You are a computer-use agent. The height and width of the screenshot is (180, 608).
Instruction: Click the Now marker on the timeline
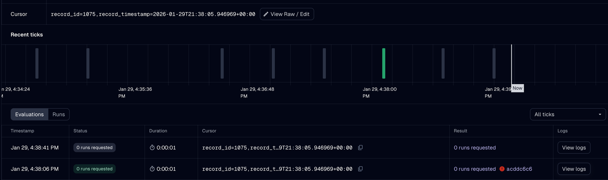[517, 88]
